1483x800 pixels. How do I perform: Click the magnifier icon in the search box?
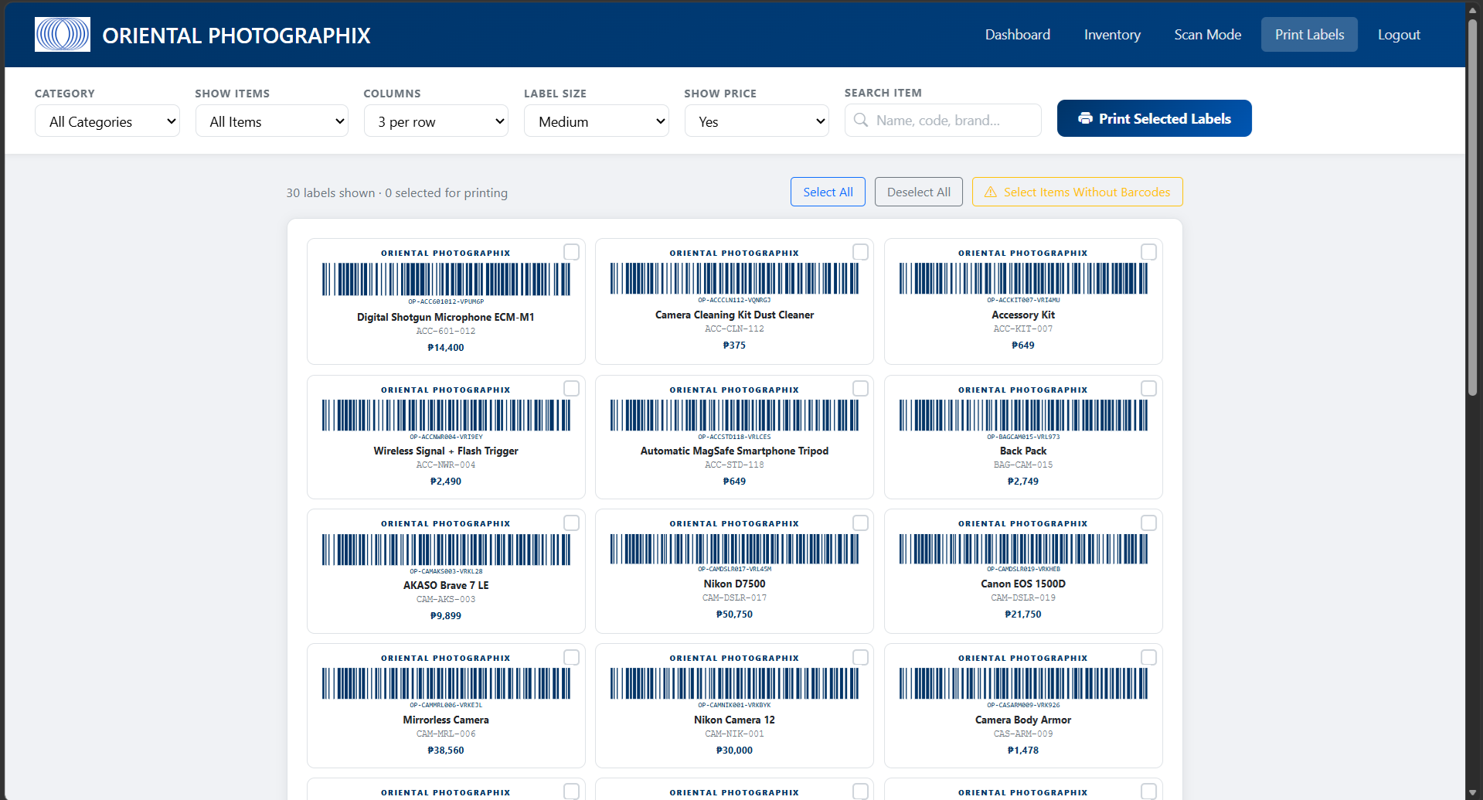coord(861,120)
